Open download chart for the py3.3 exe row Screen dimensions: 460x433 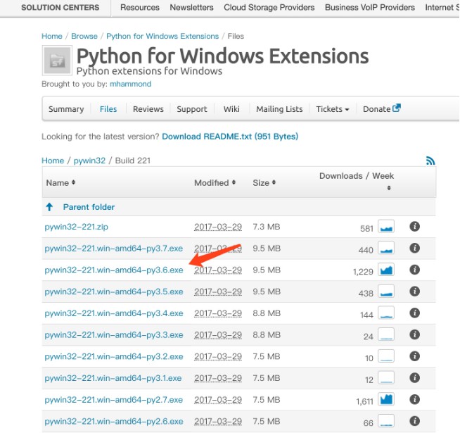(x=386, y=334)
